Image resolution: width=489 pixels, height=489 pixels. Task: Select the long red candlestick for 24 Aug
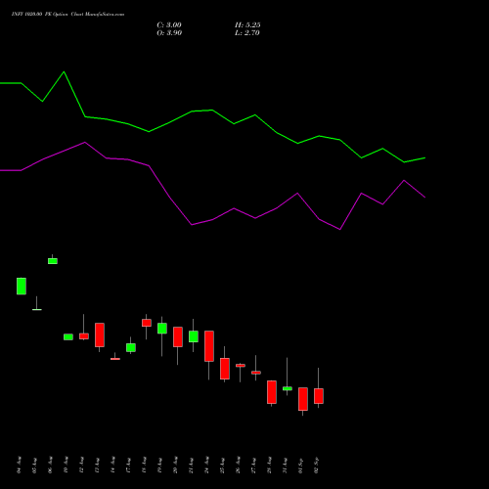pyautogui.click(x=209, y=346)
